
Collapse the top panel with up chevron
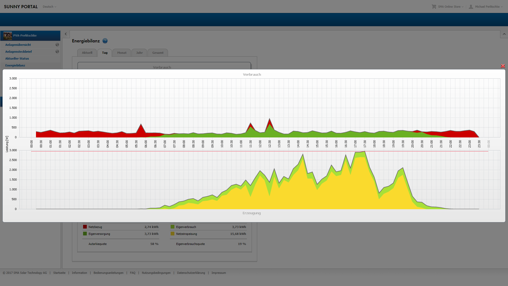(504, 34)
